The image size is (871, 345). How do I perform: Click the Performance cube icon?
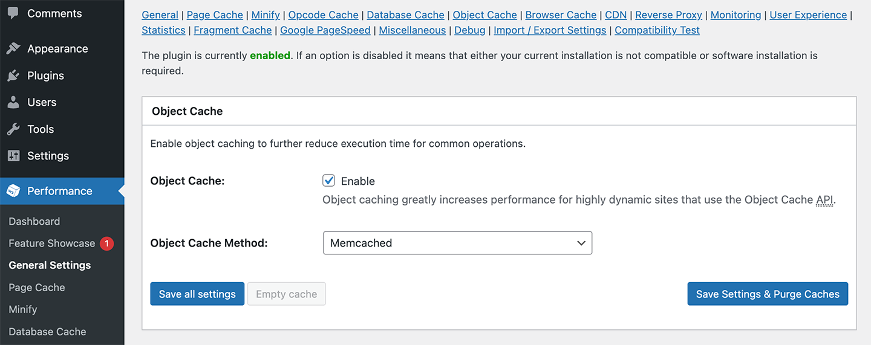(x=13, y=191)
